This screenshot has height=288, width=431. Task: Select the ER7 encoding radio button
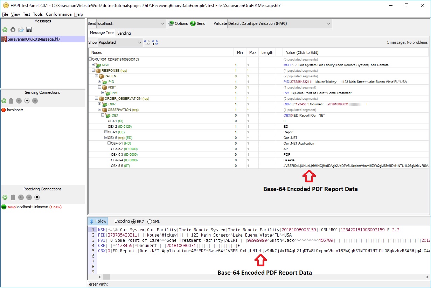point(133,222)
